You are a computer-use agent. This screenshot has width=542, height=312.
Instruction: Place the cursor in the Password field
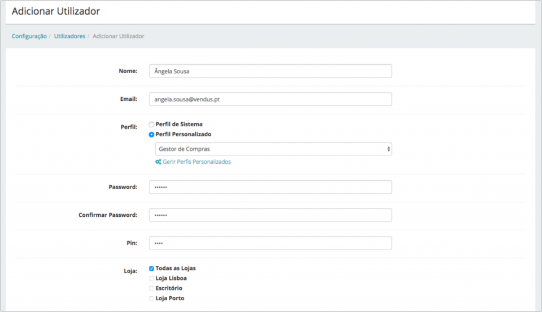tap(270, 187)
